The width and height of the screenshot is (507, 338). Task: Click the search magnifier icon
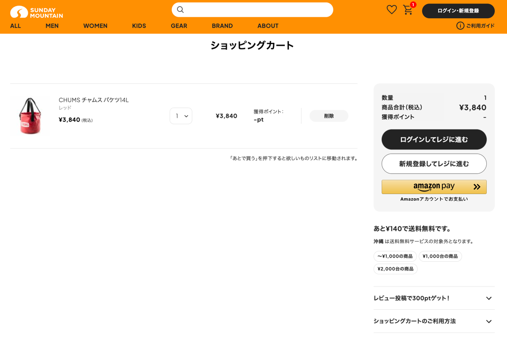(x=180, y=10)
